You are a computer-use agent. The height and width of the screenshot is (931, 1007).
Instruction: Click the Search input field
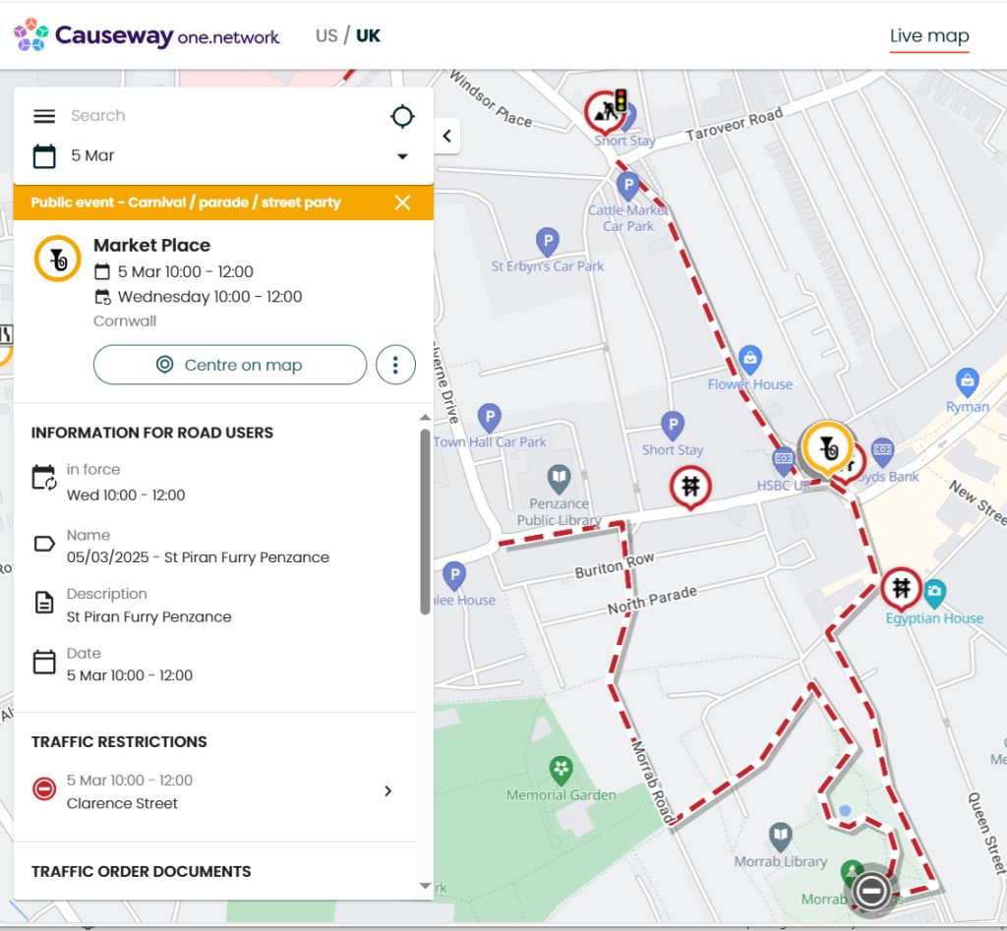pos(216,116)
